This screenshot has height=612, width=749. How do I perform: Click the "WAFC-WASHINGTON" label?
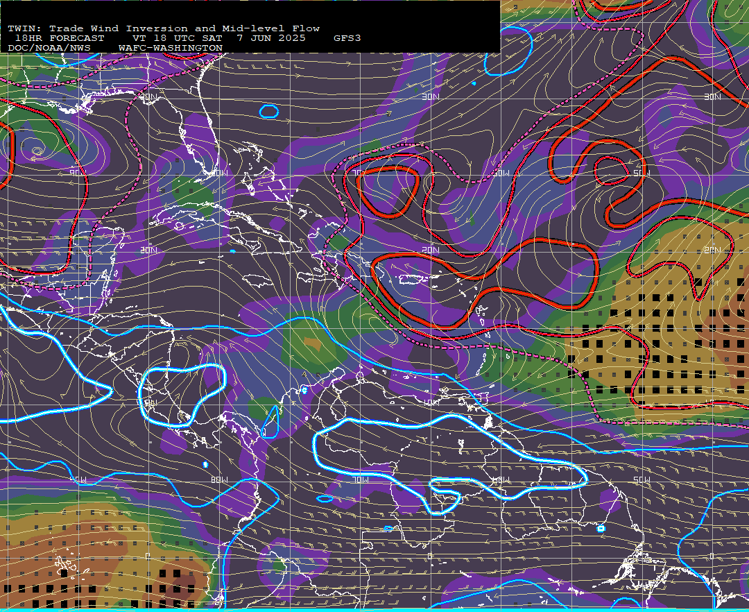171,49
